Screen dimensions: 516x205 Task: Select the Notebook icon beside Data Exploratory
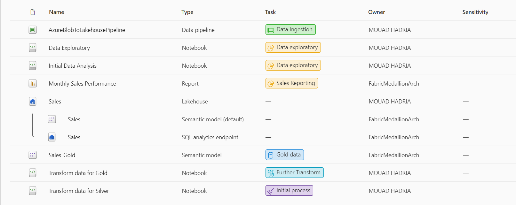pos(32,48)
